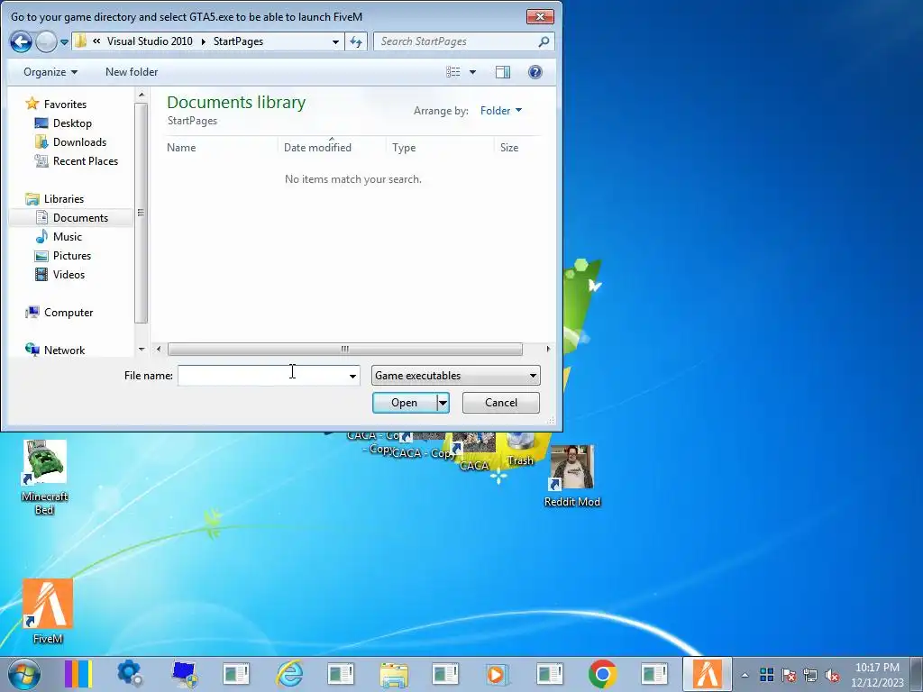Viewport: 923px width, 692px height.
Task: Open the Game executables file type dropdown
Action: pos(455,376)
